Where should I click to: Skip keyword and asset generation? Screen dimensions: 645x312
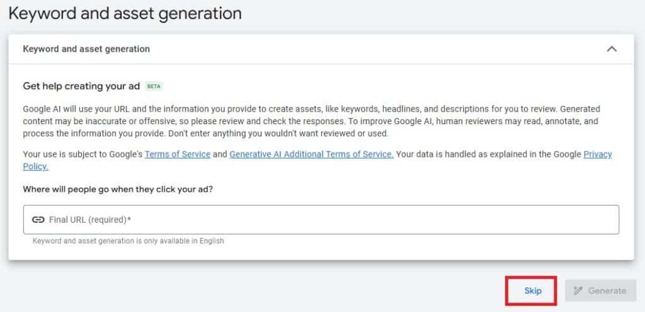point(533,291)
